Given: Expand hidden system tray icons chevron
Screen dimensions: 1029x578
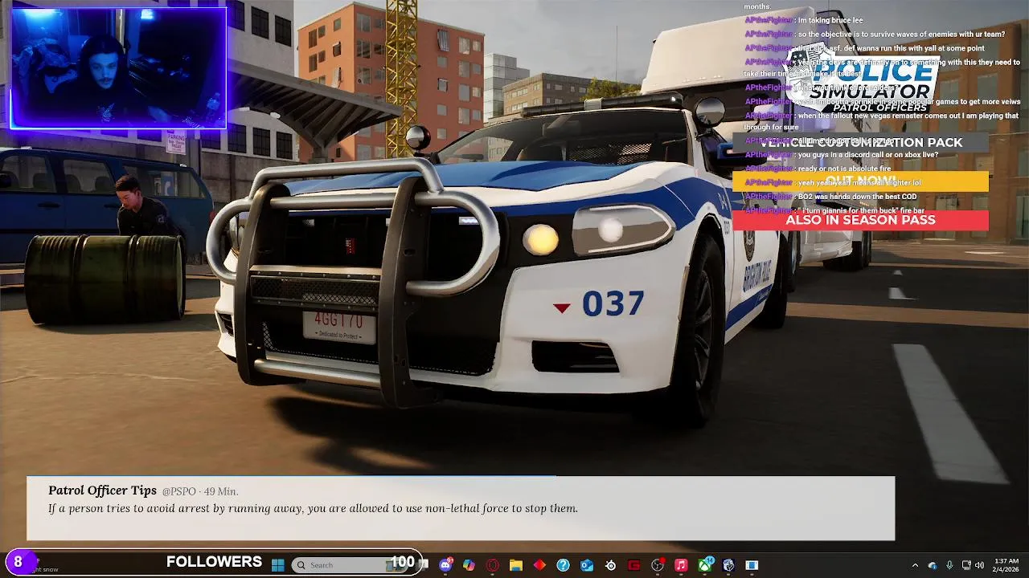Looking at the screenshot, I should click(915, 565).
